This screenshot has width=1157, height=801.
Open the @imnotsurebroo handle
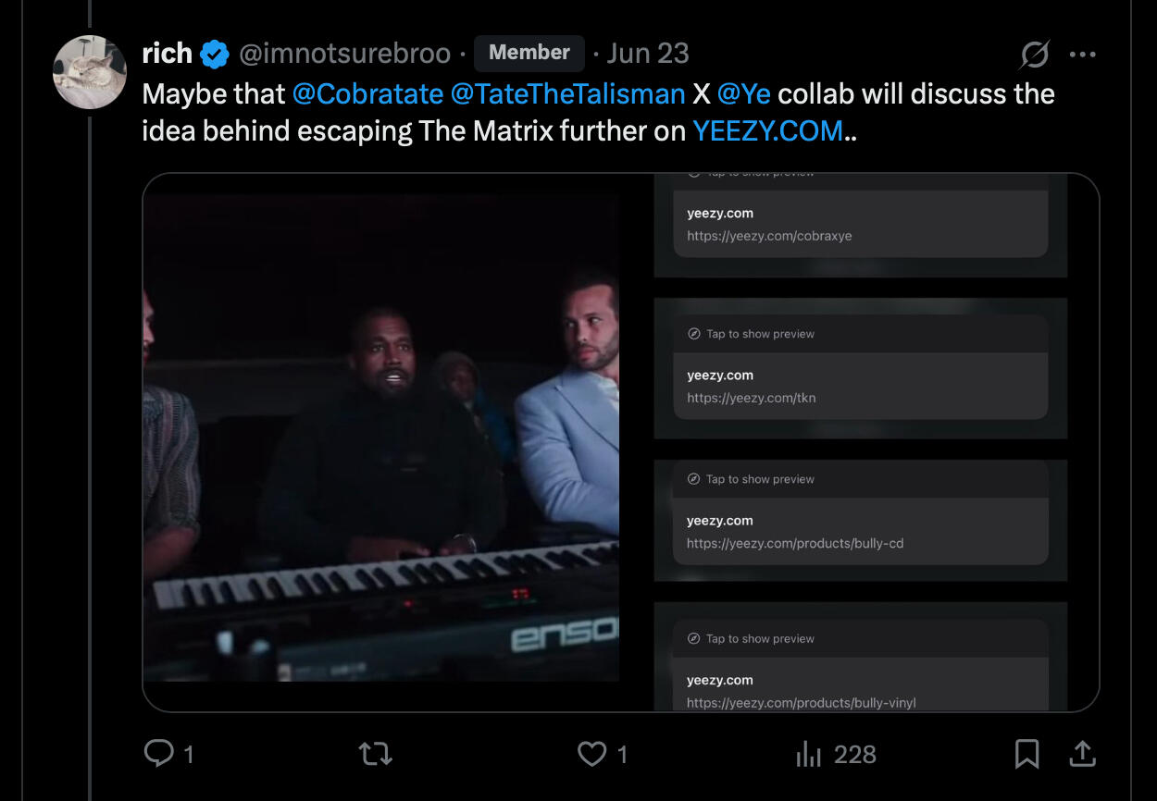click(x=344, y=54)
